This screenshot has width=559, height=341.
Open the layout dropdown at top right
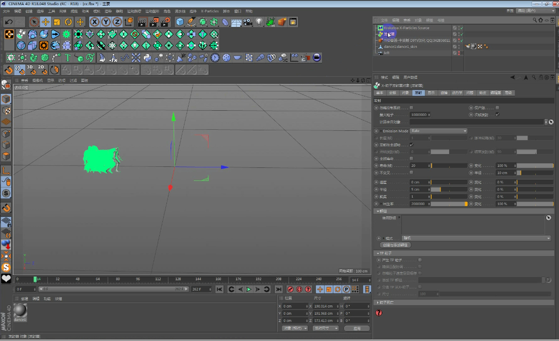coord(536,11)
